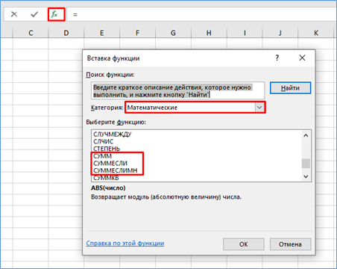337x269 pixels.
Task: Select СУММ in the function list
Action: [196, 156]
